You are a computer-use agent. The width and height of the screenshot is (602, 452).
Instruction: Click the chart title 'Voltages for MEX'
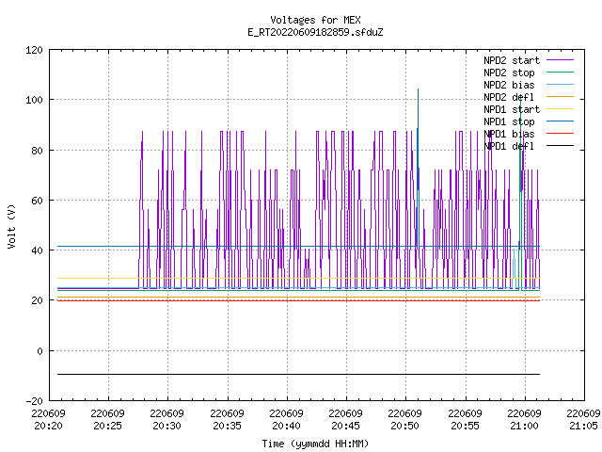point(315,20)
